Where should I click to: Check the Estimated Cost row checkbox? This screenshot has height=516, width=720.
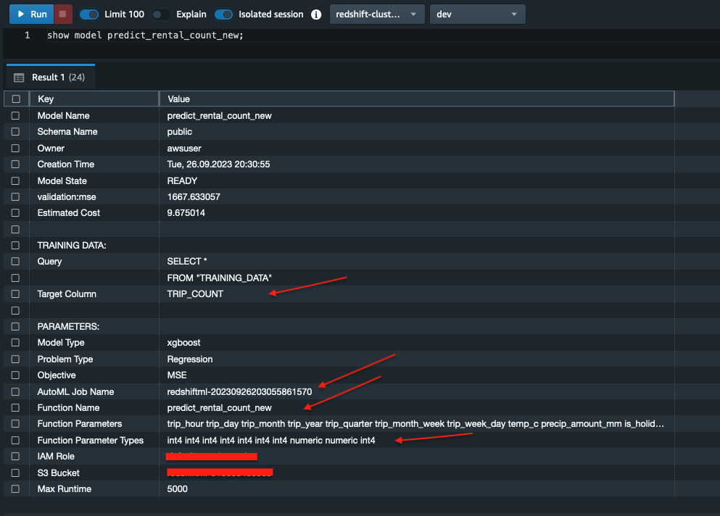[x=15, y=213]
